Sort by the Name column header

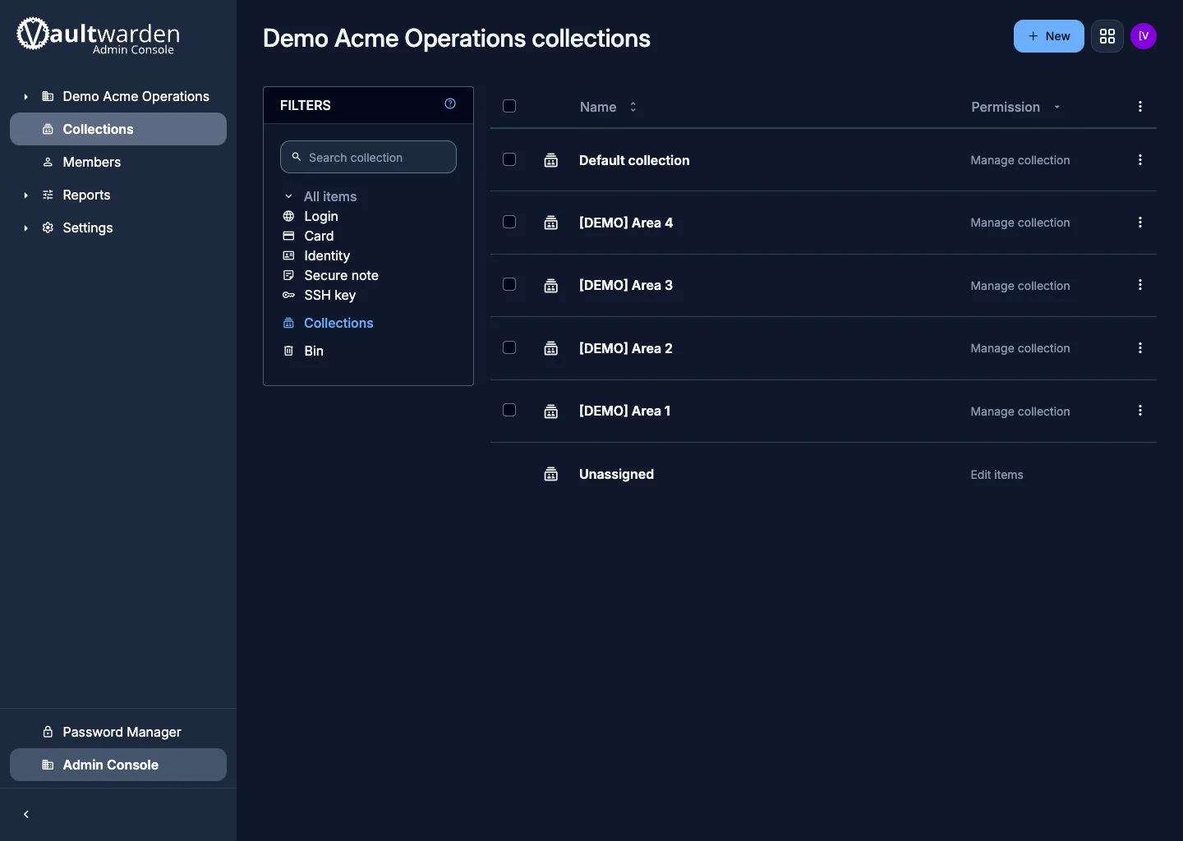[x=608, y=107]
